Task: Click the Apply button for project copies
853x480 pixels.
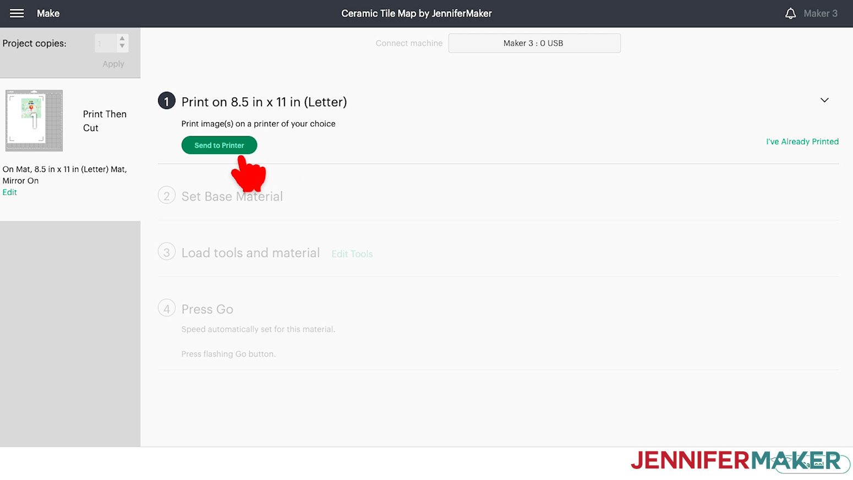Action: (113, 64)
